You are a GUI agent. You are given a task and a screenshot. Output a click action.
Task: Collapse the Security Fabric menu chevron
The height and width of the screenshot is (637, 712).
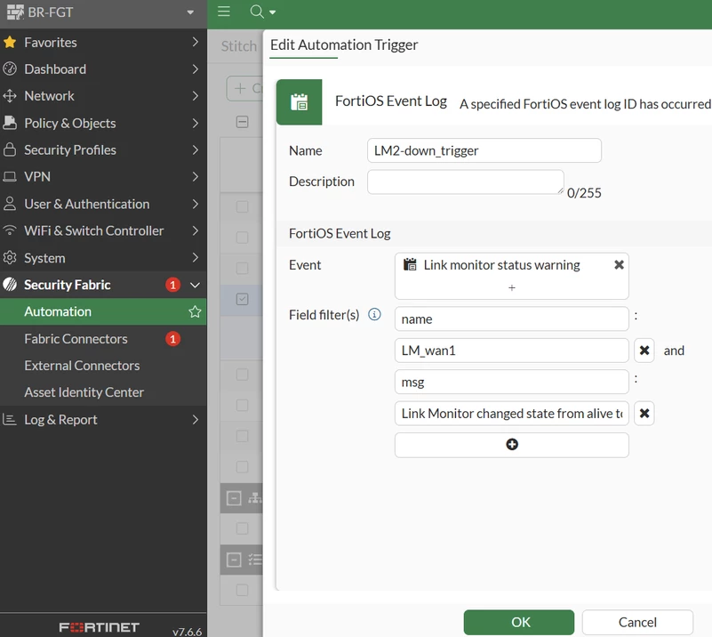pyautogui.click(x=195, y=285)
